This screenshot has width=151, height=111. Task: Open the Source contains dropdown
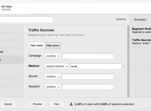coord(53,76)
